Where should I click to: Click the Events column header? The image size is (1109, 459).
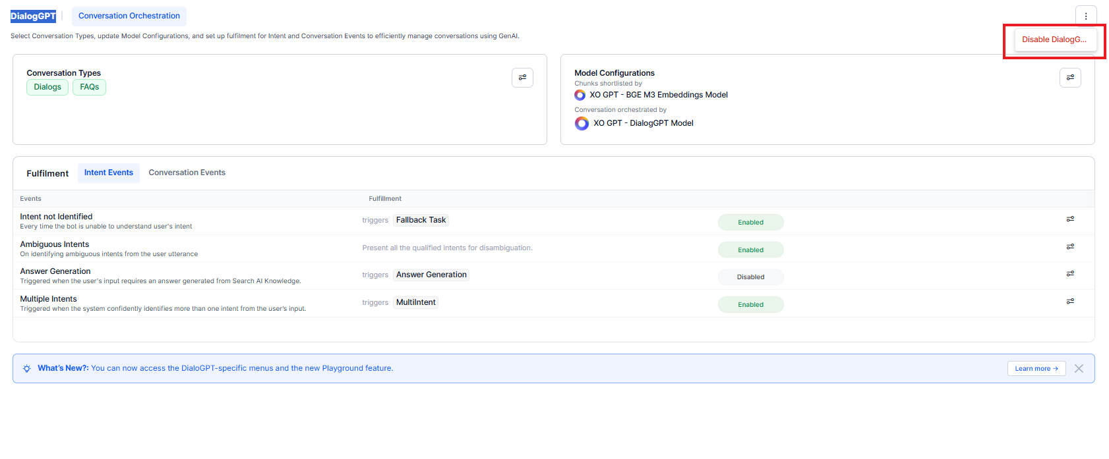[x=30, y=198]
